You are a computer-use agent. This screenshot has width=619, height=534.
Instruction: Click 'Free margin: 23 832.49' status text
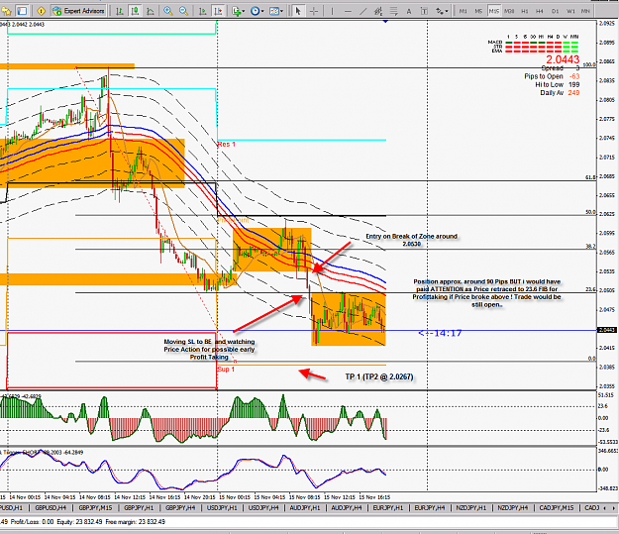click(x=136, y=522)
